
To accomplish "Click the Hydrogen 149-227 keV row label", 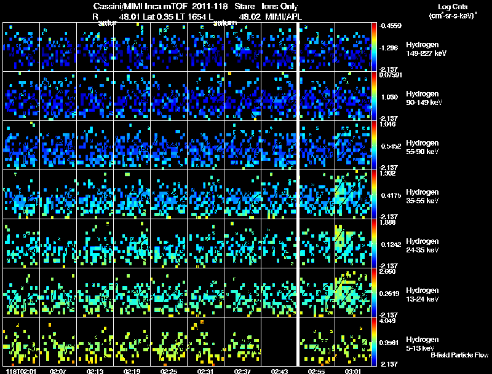I will tap(426, 49).
